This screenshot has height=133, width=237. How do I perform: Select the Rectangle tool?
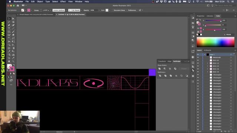[x=9, y=32]
